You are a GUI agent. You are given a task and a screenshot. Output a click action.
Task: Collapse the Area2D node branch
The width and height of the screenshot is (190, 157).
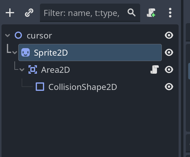pos(22,70)
